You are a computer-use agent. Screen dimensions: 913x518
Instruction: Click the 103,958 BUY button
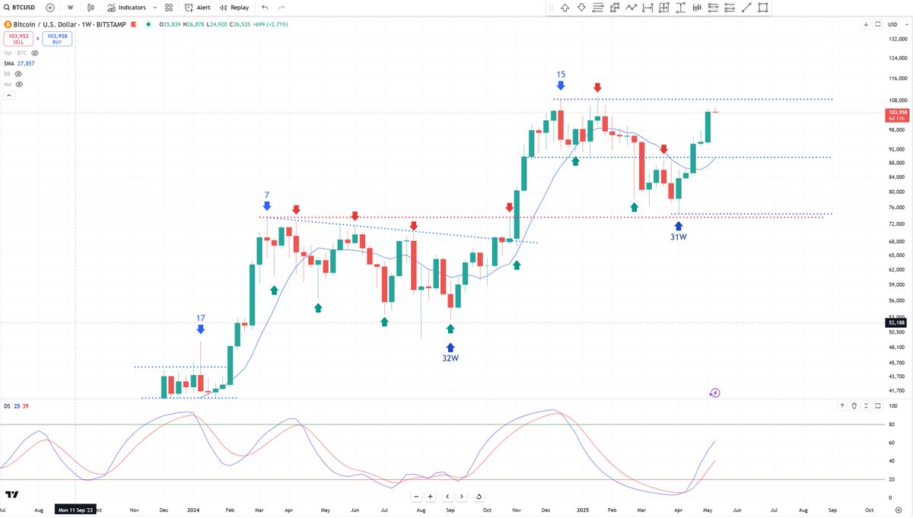56,39
